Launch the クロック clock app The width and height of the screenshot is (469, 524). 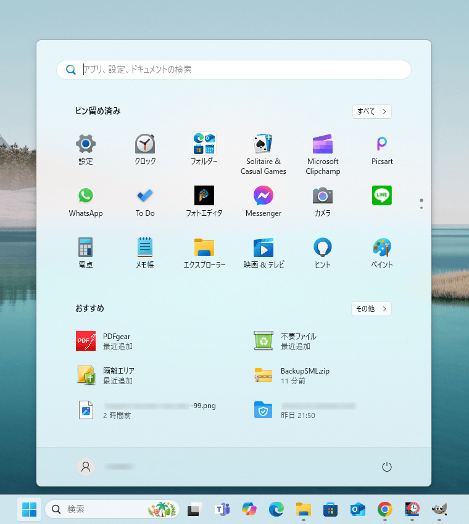click(145, 149)
